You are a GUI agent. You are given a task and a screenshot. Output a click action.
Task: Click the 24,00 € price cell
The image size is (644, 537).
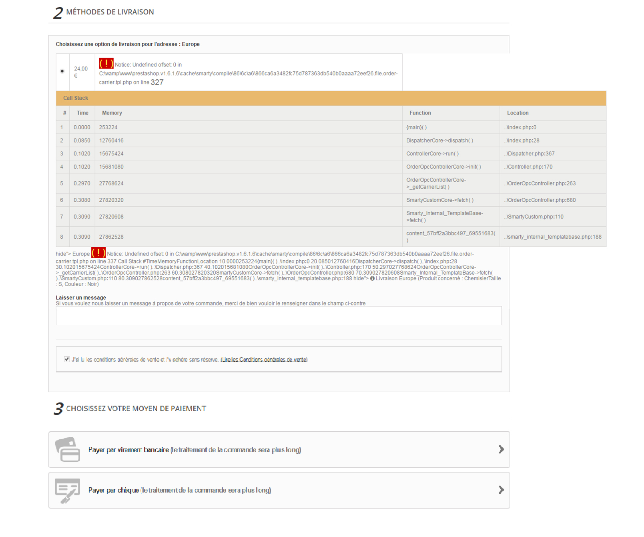tap(82, 72)
